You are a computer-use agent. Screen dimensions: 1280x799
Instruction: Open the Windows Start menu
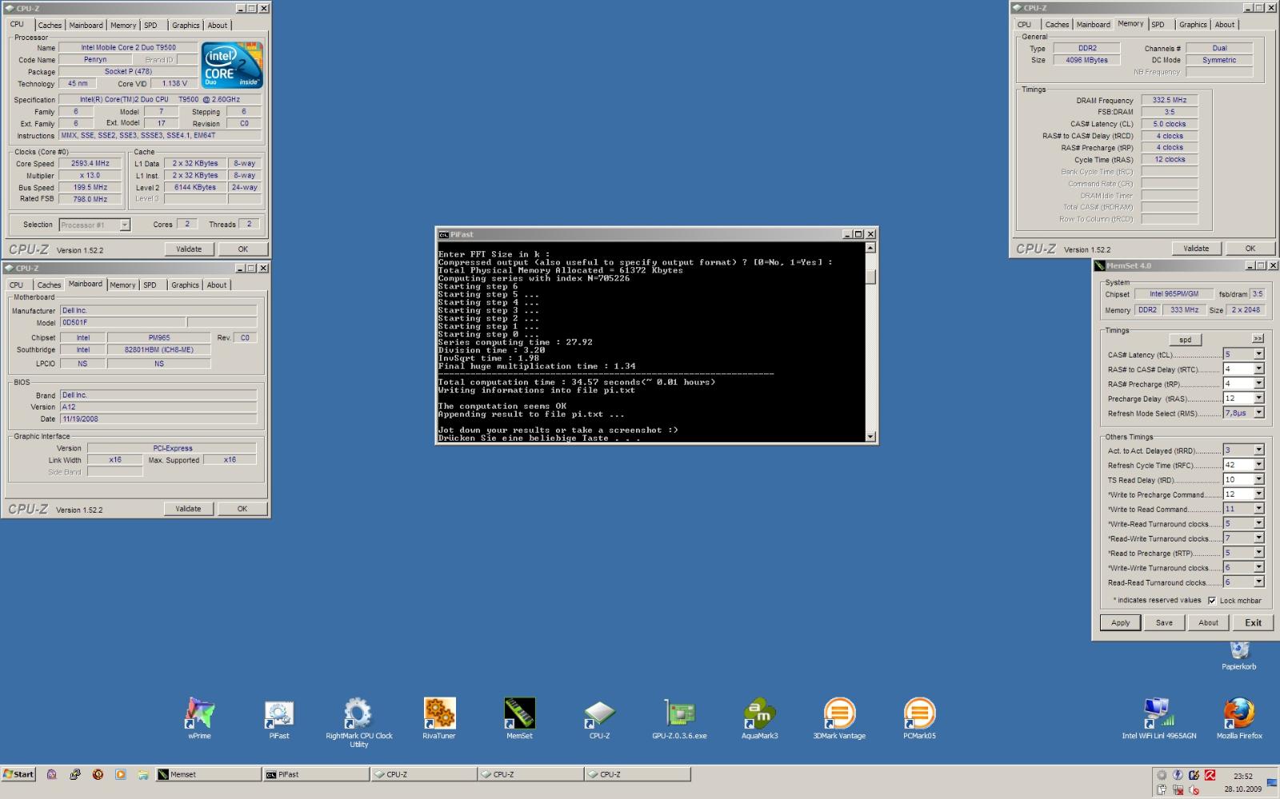pyautogui.click(x=18, y=774)
